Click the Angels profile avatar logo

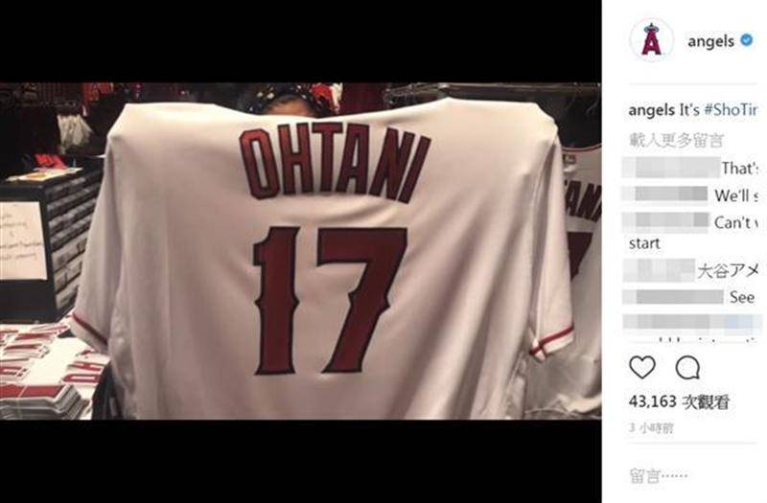[x=651, y=40]
